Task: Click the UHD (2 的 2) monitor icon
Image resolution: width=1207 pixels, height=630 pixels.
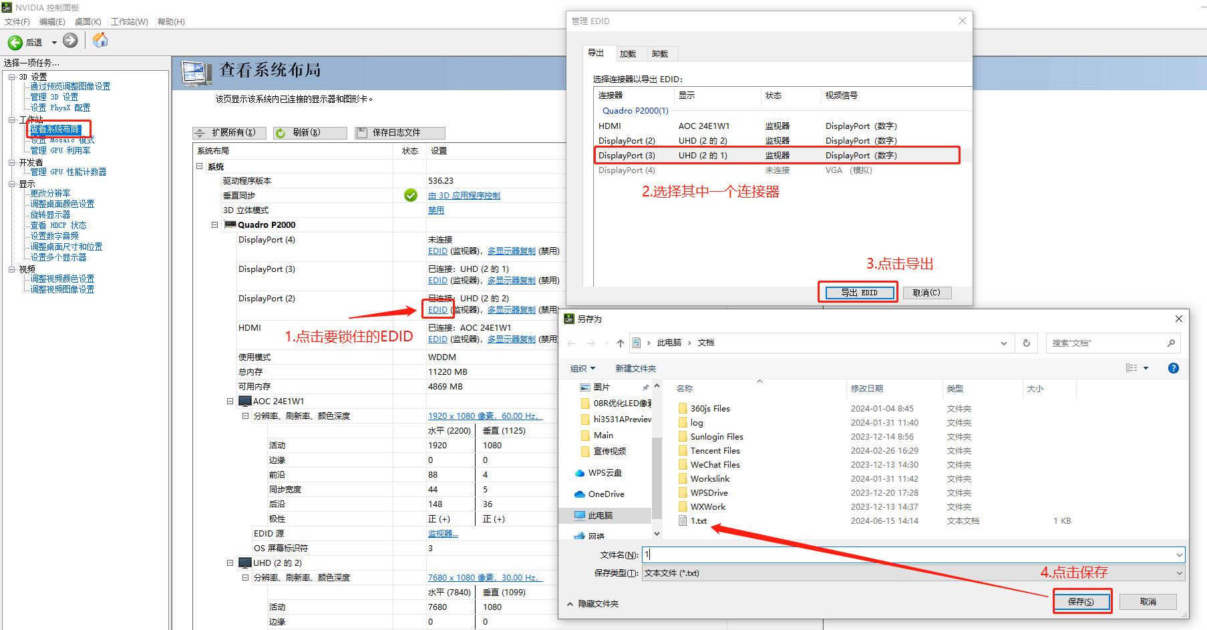Action: [245, 563]
